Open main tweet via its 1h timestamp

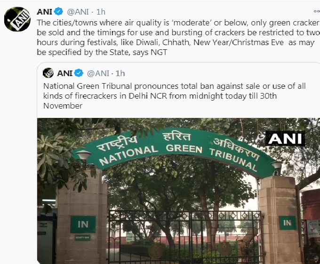click(x=101, y=12)
